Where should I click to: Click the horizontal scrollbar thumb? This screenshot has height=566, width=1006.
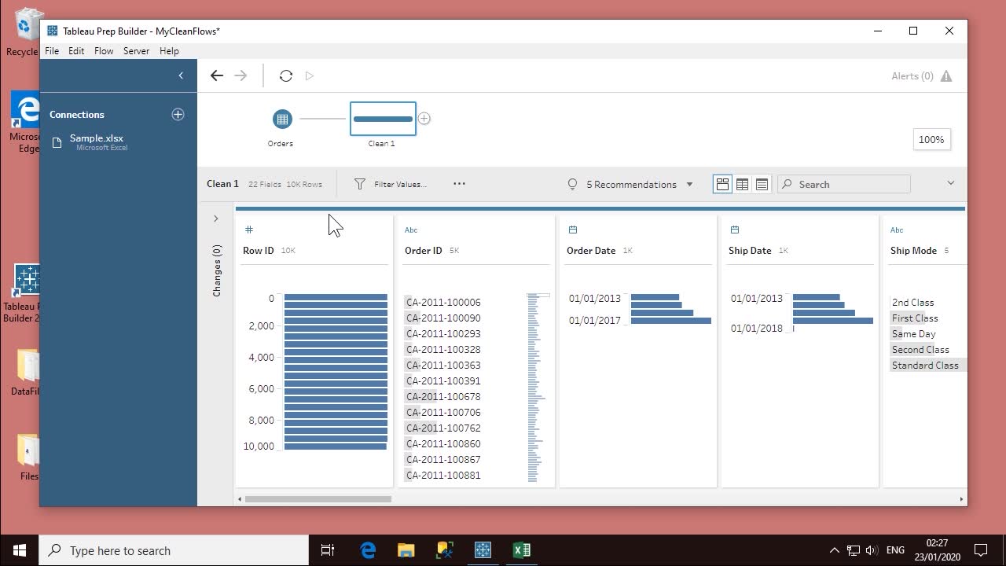pos(318,499)
